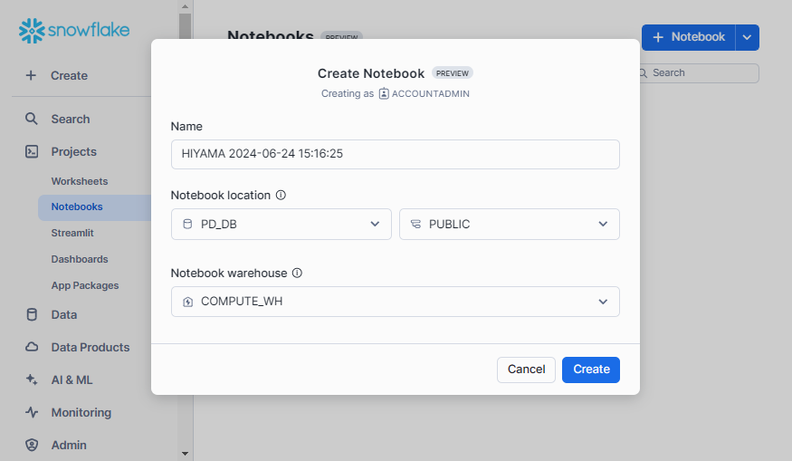Viewport: 792px width, 461px height.
Task: Click the info icon beside Notebook warehouse
Action: tap(297, 273)
